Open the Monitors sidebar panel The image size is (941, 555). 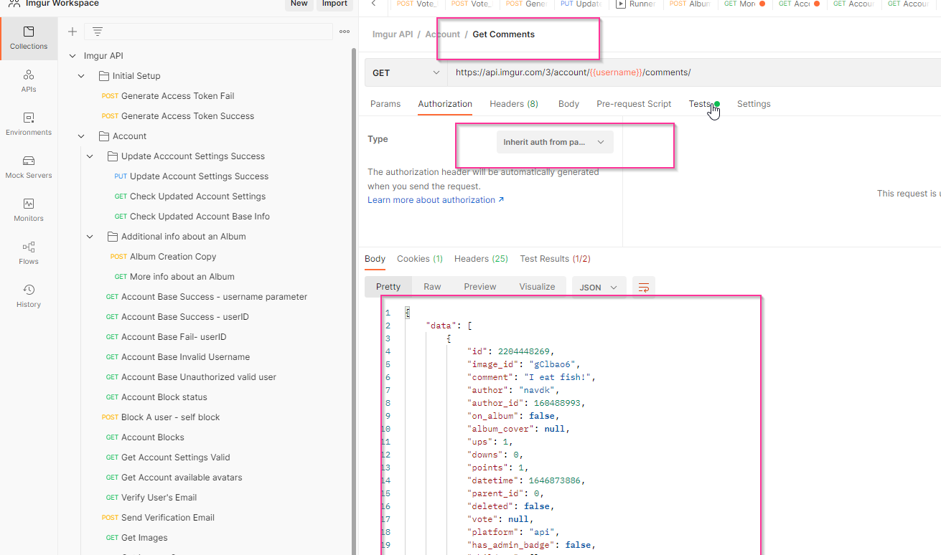pyautogui.click(x=29, y=210)
